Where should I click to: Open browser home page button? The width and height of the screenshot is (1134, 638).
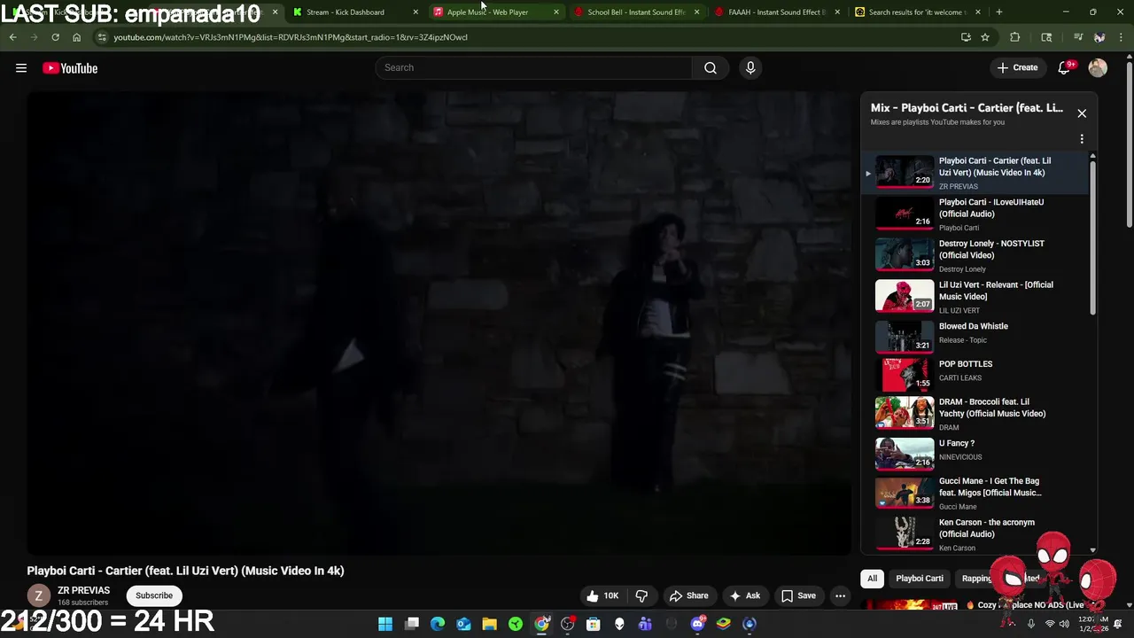coord(76,37)
